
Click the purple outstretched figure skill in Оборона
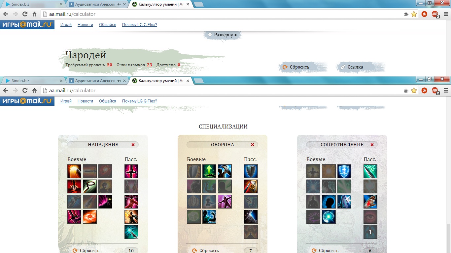(x=225, y=202)
